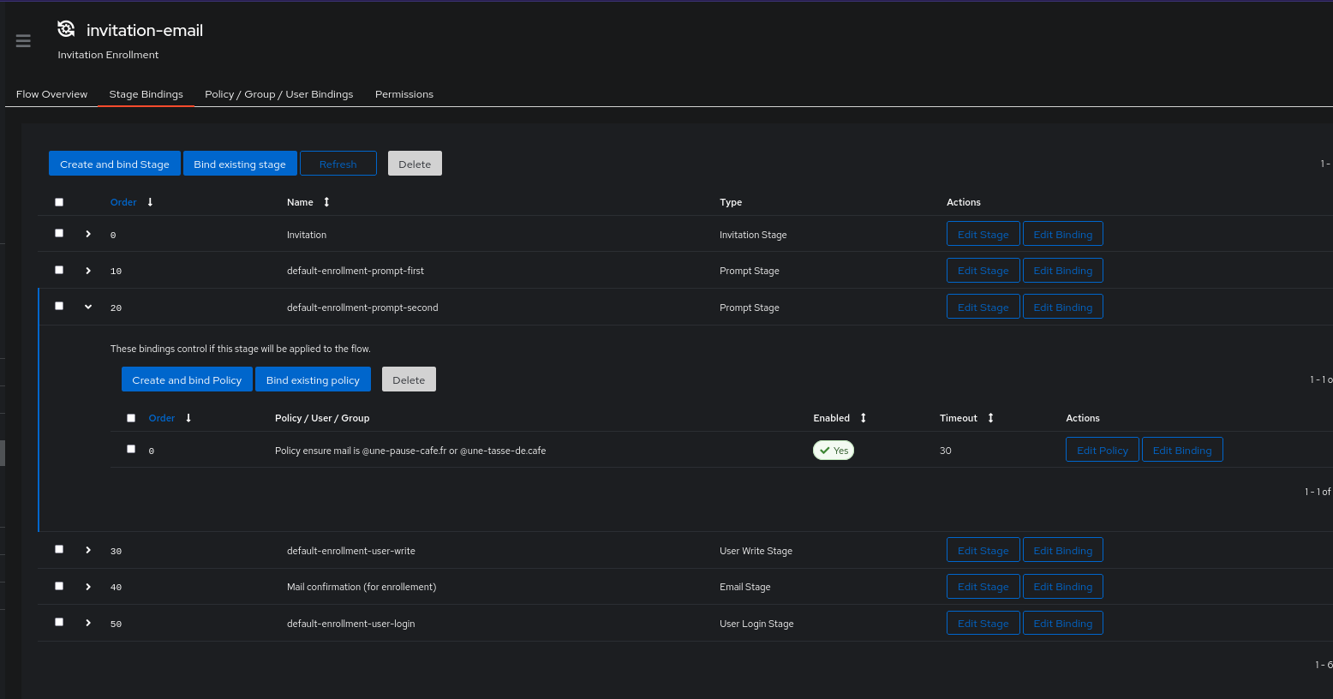The width and height of the screenshot is (1333, 699).
Task: Check the default-enrollment-prompt-second row checkbox
Action: 59,306
